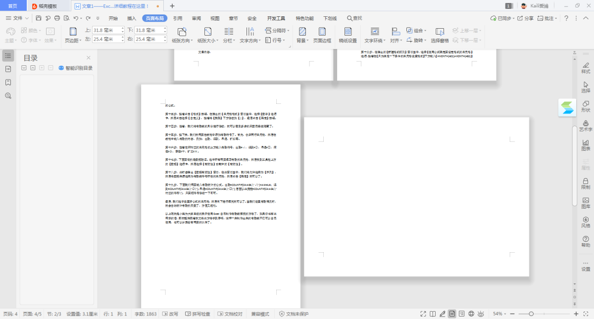
Task: Open the 图表 chart tool in right sidebar
Action: click(x=586, y=145)
